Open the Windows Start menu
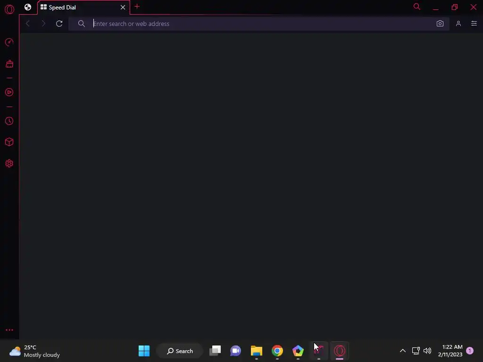This screenshot has width=483, height=362. click(144, 351)
